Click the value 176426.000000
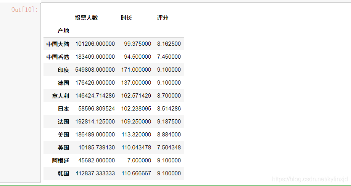The width and height of the screenshot is (351, 186). (x=95, y=83)
